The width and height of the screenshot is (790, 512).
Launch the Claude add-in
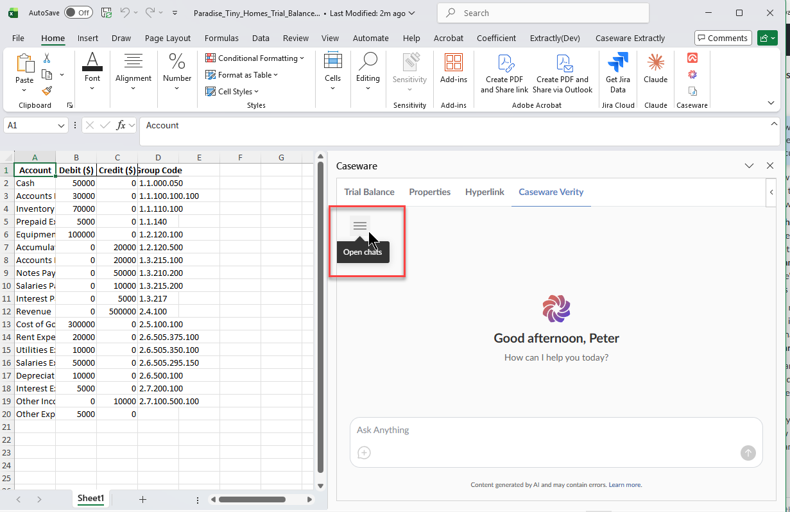(x=656, y=69)
